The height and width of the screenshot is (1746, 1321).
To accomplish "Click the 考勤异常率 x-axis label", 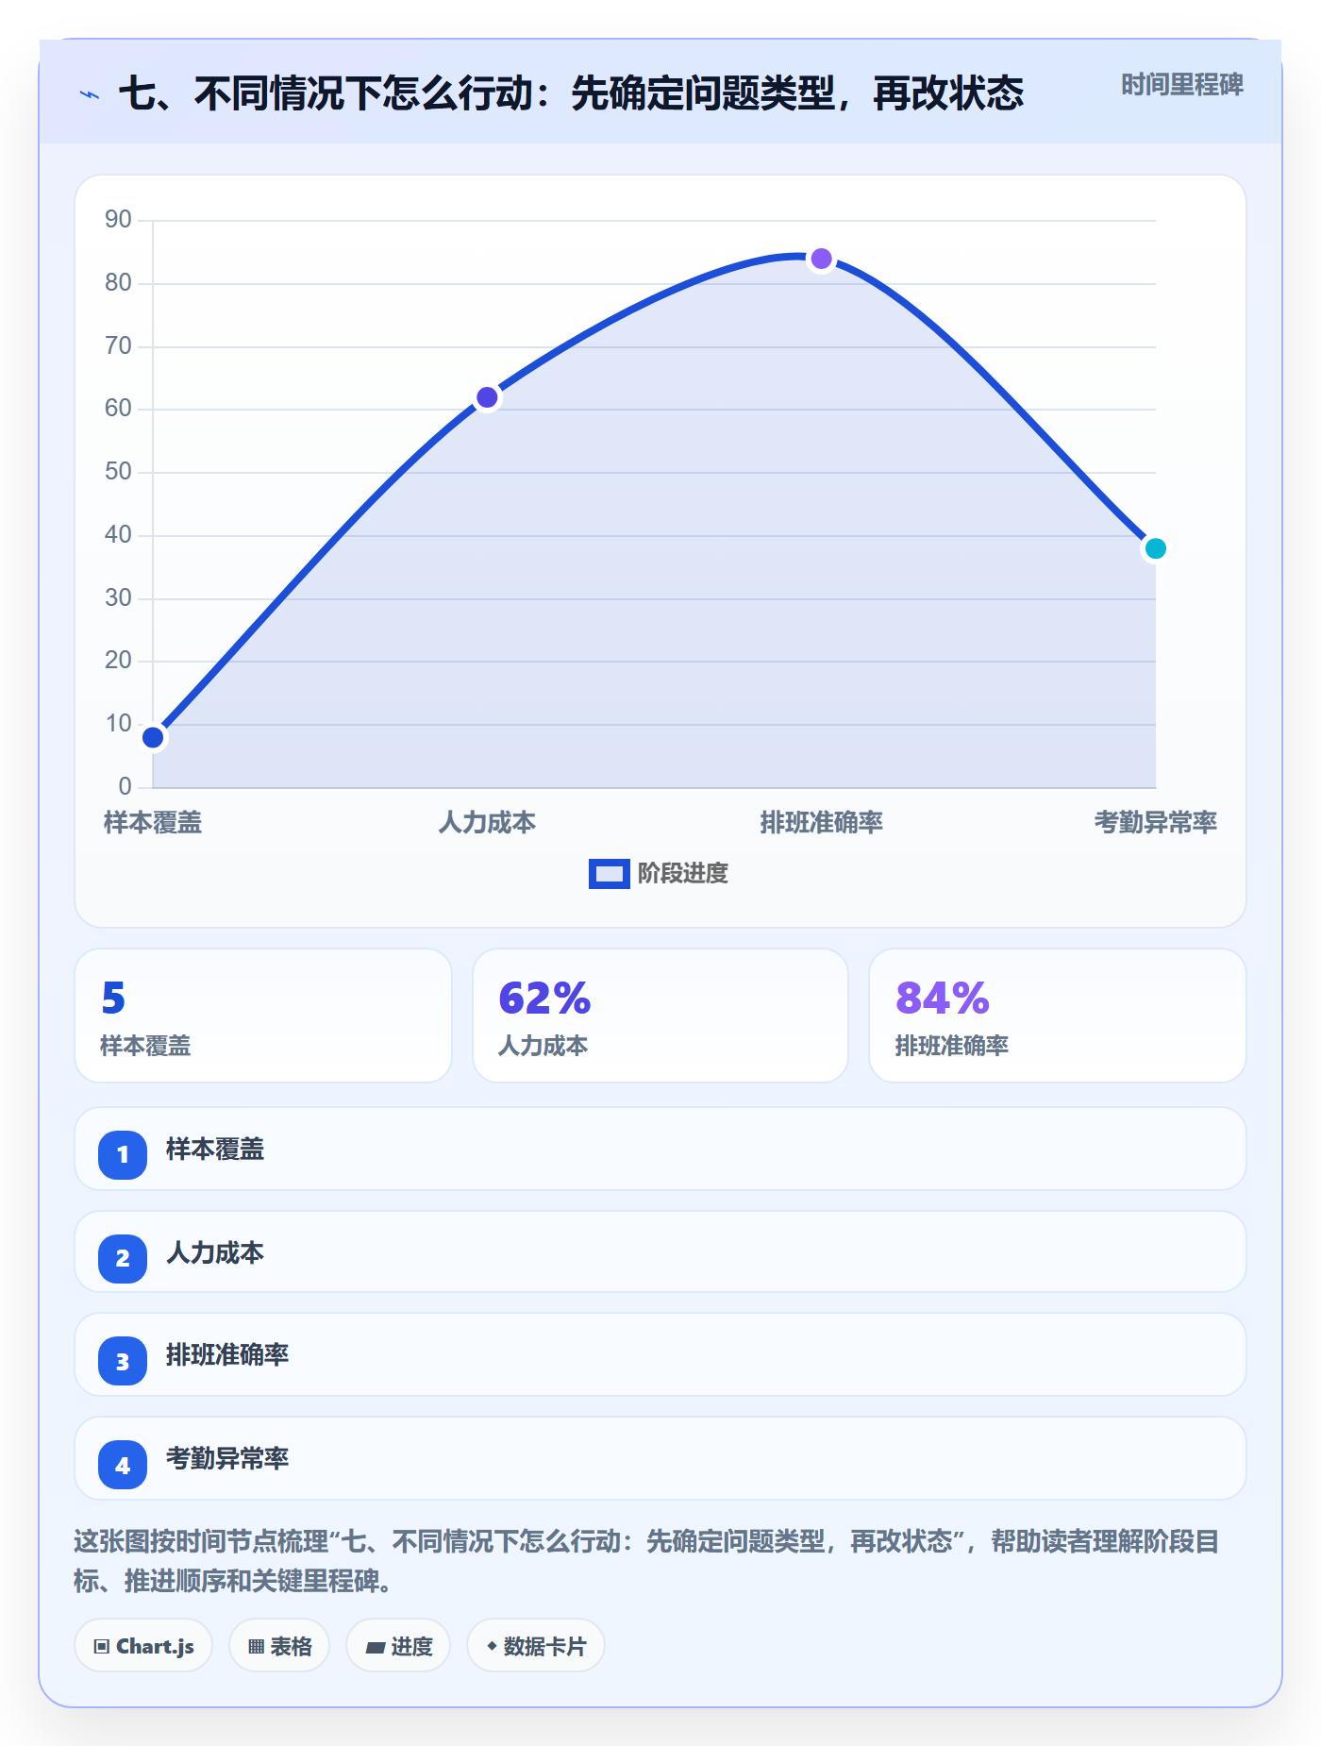I will (x=1155, y=823).
